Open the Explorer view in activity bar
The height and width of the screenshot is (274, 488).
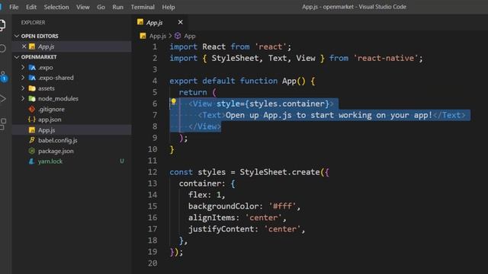pyautogui.click(x=2, y=25)
